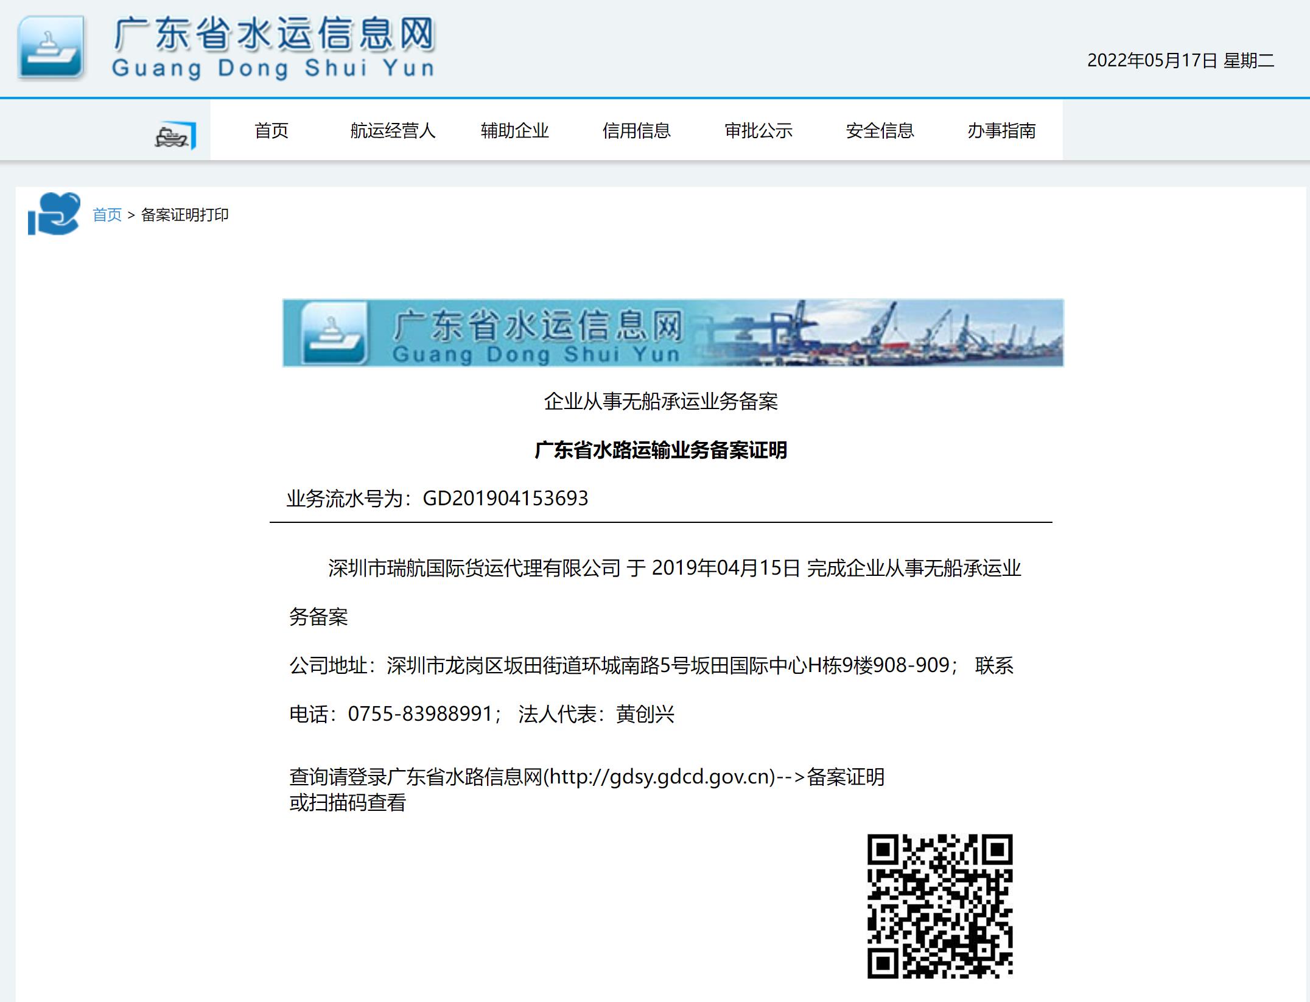This screenshot has width=1310, height=1002.
Task: Open the 首页 navigation menu item
Action: [x=271, y=130]
